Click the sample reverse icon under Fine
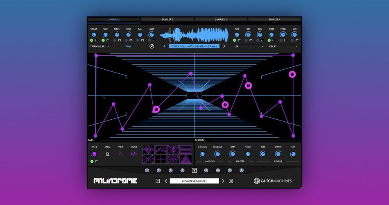The image size is (389, 205). [x=129, y=47]
